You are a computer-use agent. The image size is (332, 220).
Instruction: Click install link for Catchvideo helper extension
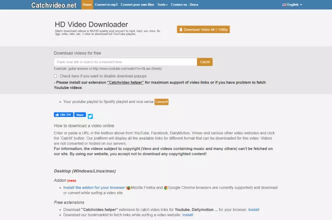point(253,209)
